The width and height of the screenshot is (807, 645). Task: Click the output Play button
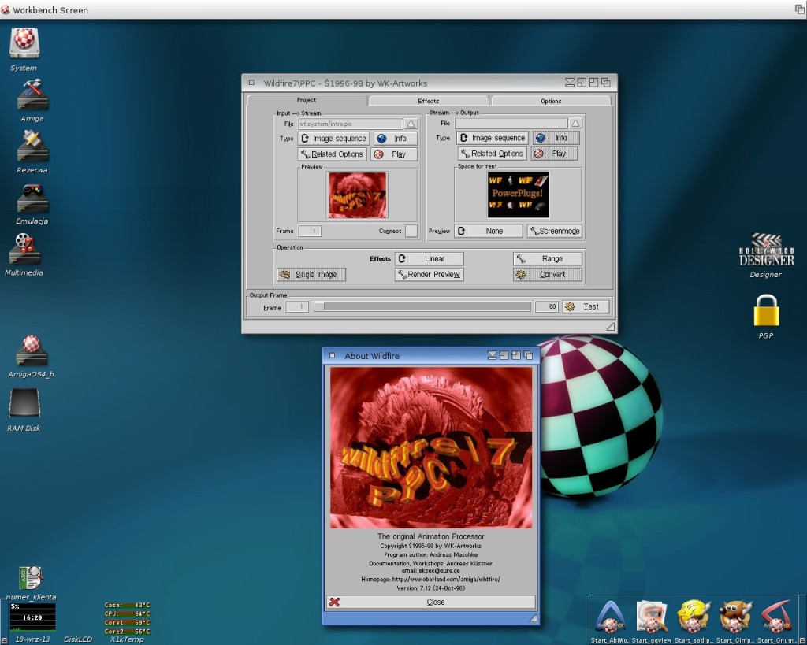[x=554, y=154]
